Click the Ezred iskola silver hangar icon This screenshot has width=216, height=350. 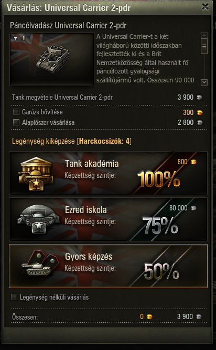coord(39,220)
